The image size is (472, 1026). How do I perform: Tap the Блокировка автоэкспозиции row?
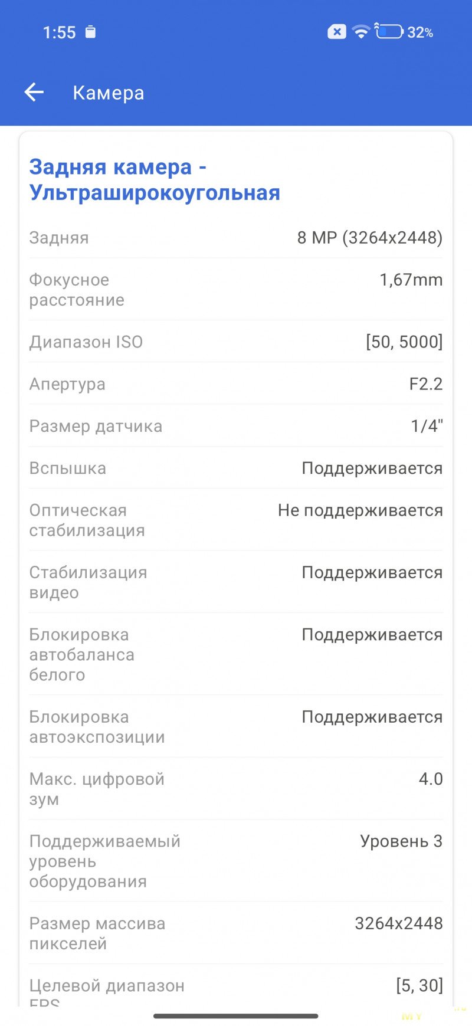click(236, 727)
